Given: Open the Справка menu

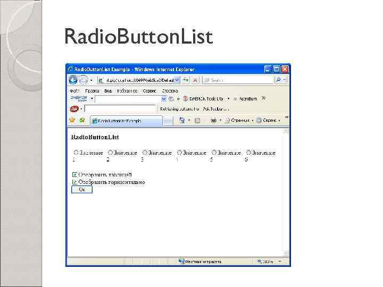Looking at the screenshot, I should point(170,91).
